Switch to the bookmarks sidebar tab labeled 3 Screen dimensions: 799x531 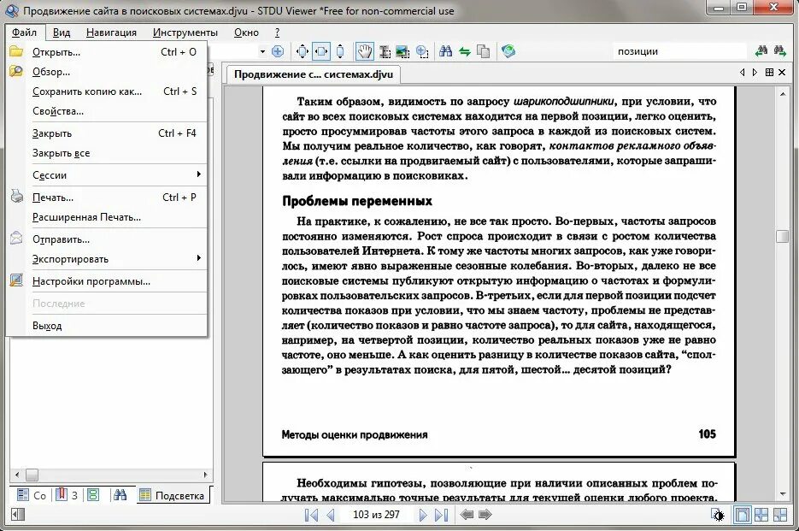tap(66, 495)
